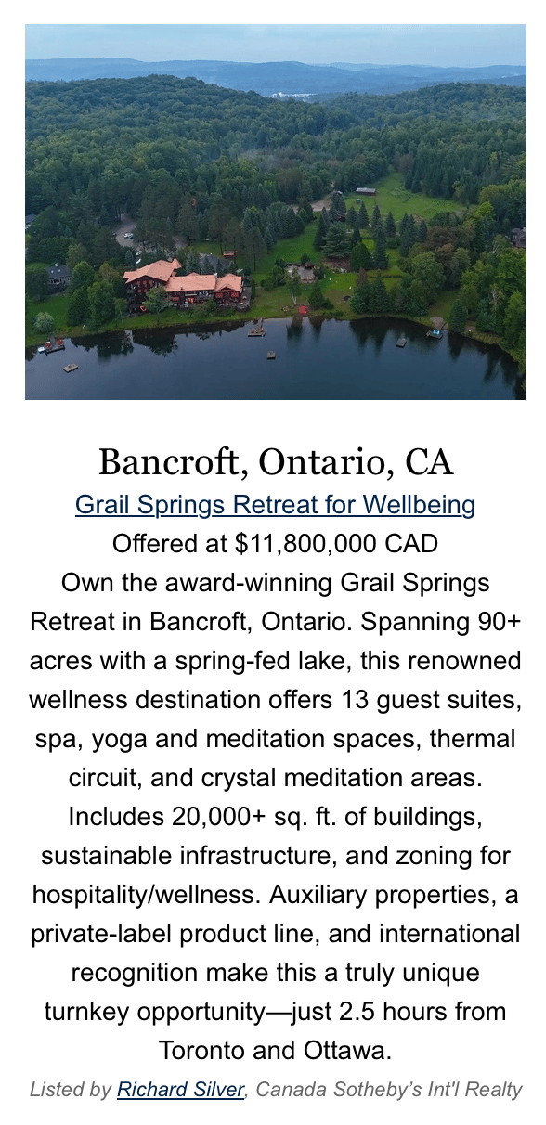
Task: Click the Canada Sotheby's Int'l Realty text
Action: [389, 1089]
